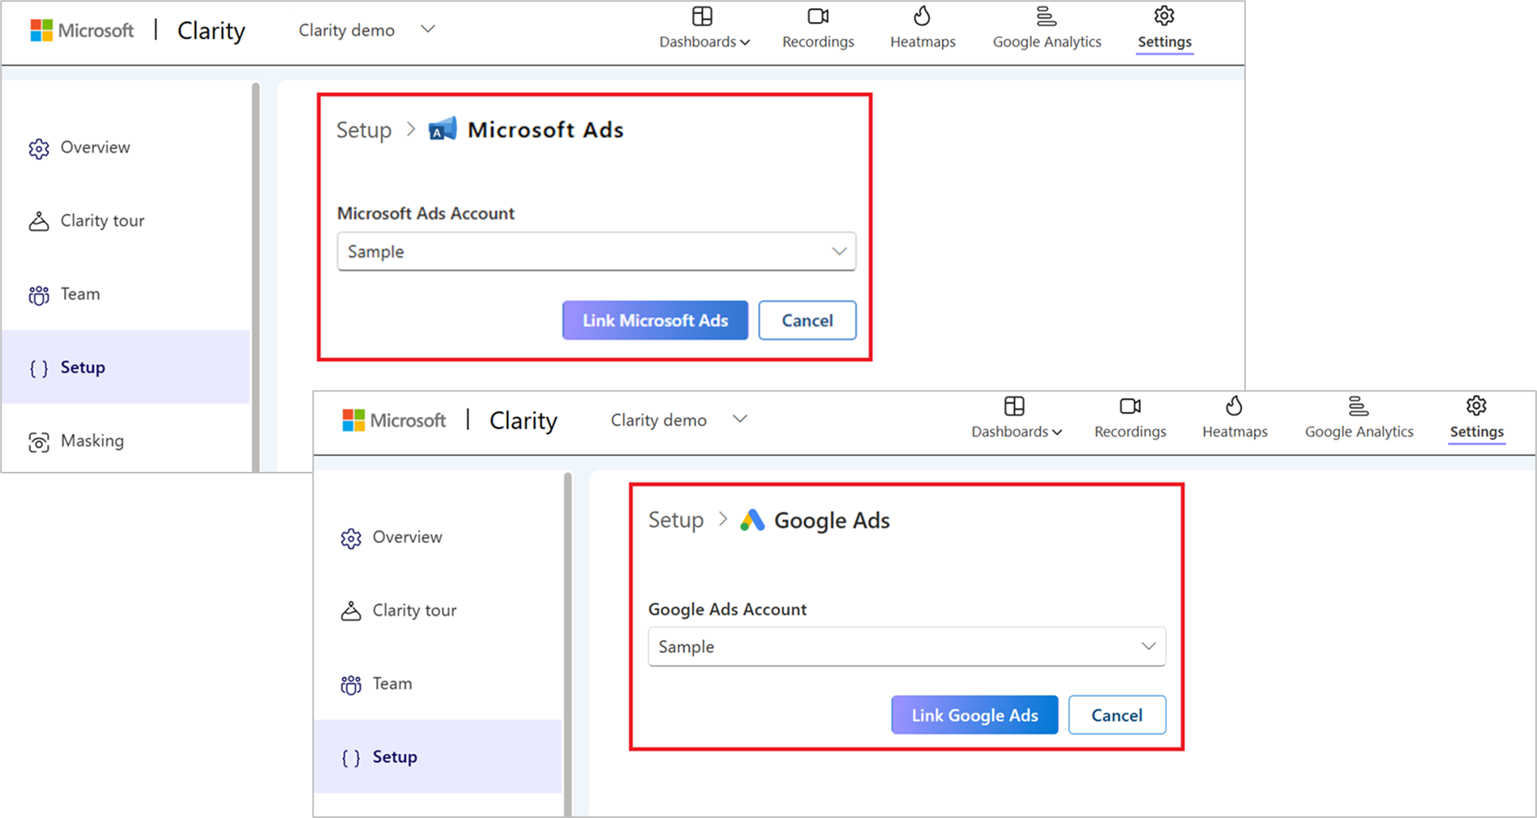Click the Google Analytics icon in the Google Ads window
This screenshot has width=1537, height=818.
1358,406
